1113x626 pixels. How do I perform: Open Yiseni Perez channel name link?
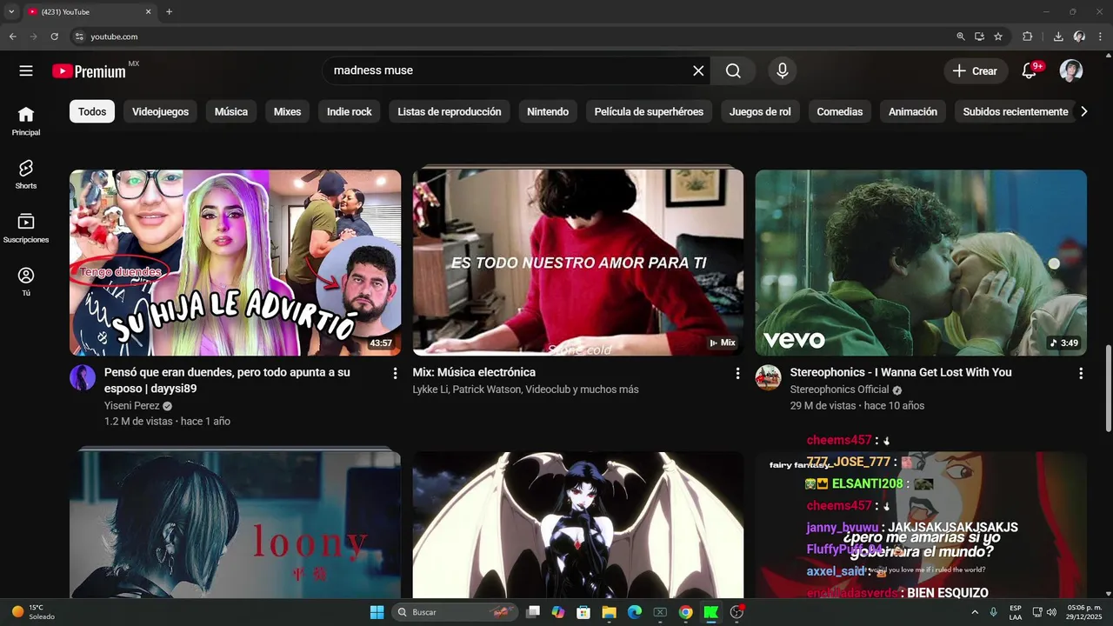132,405
